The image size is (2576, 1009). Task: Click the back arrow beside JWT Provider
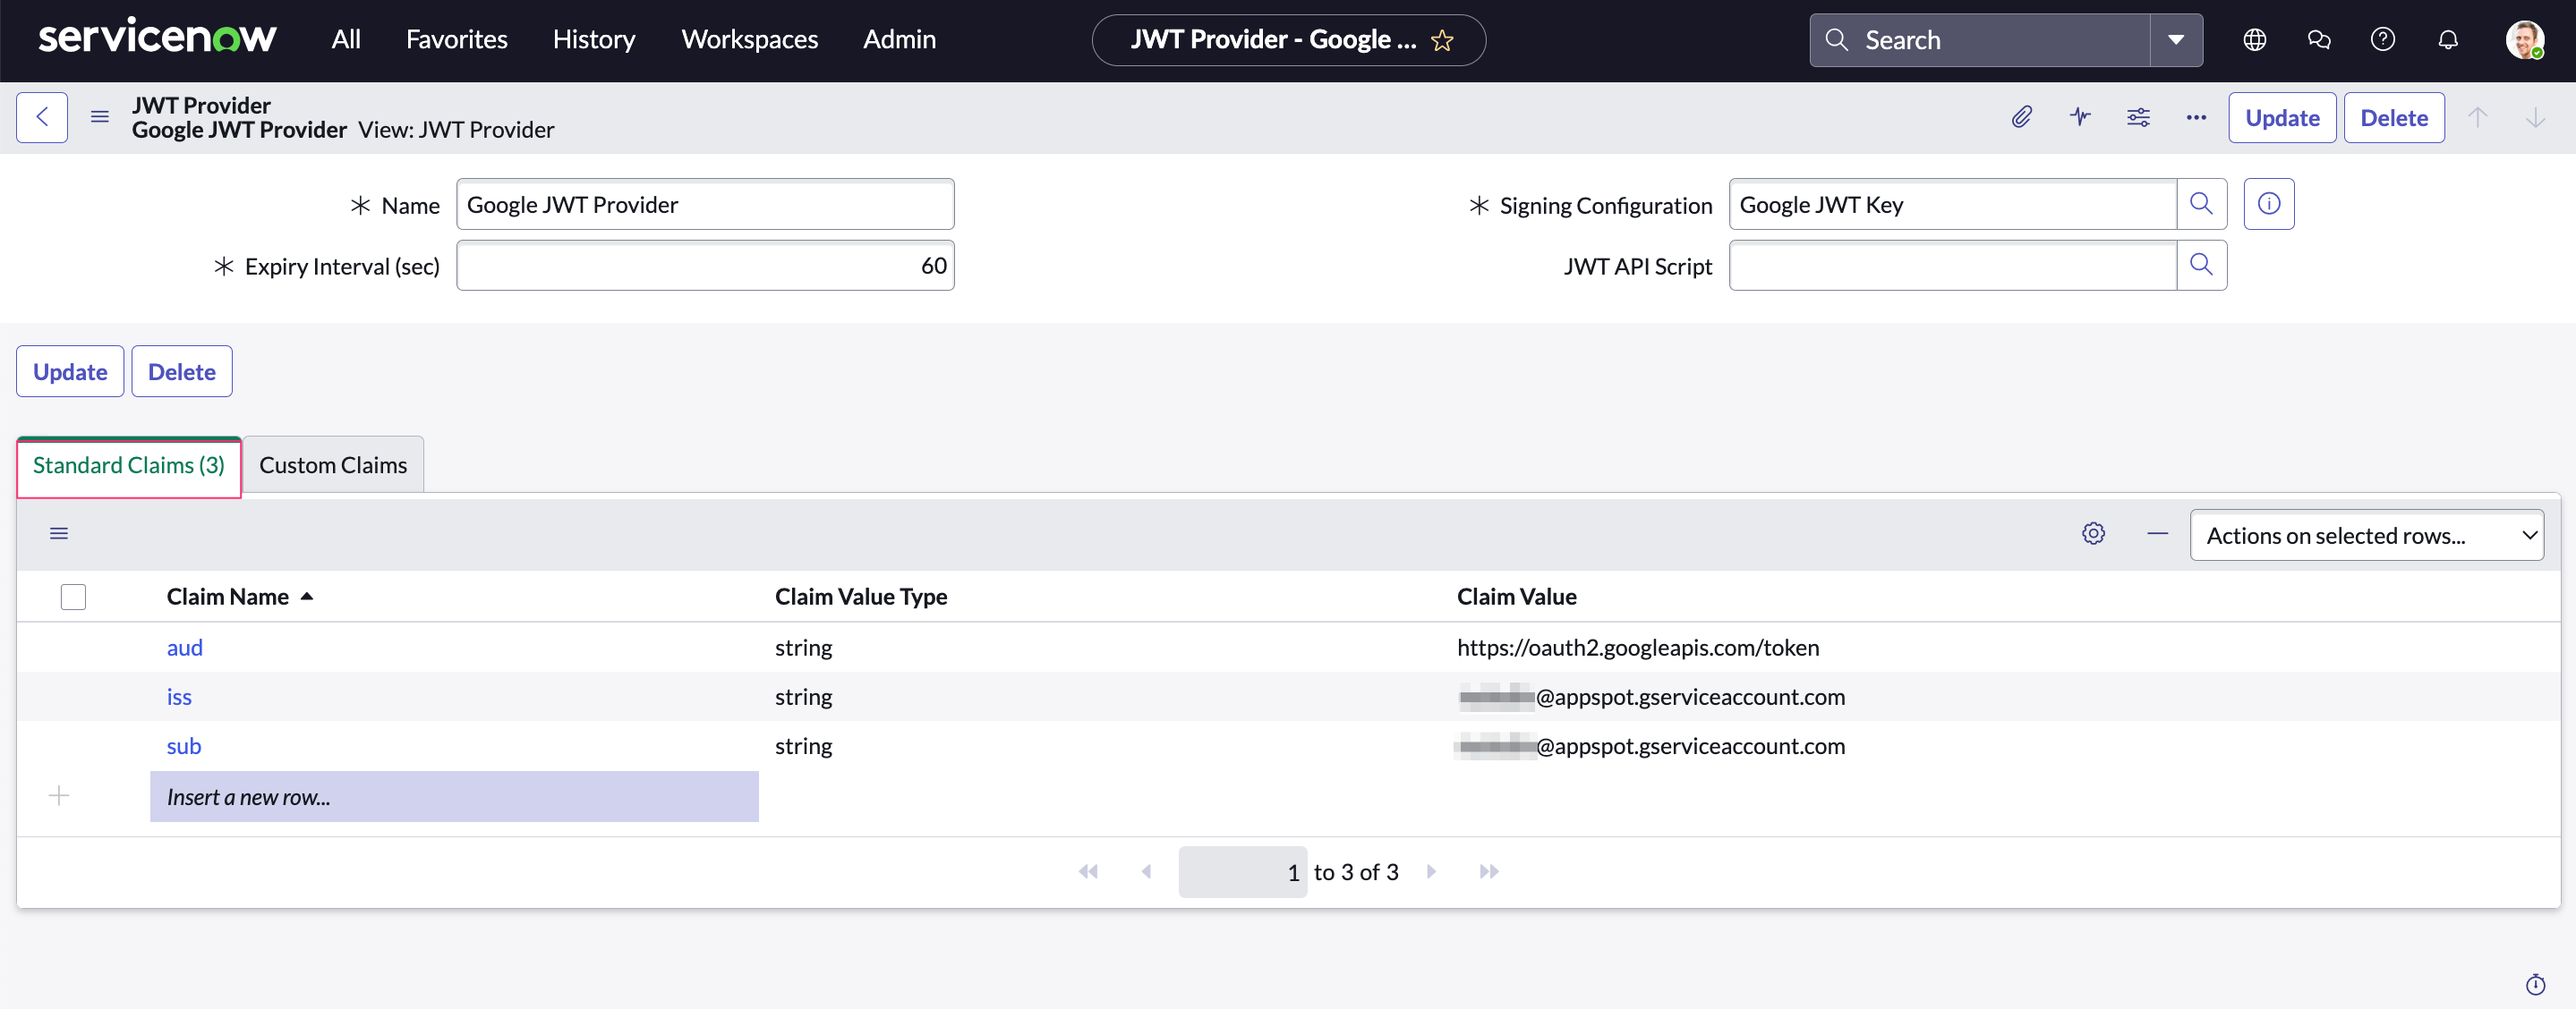[42, 117]
